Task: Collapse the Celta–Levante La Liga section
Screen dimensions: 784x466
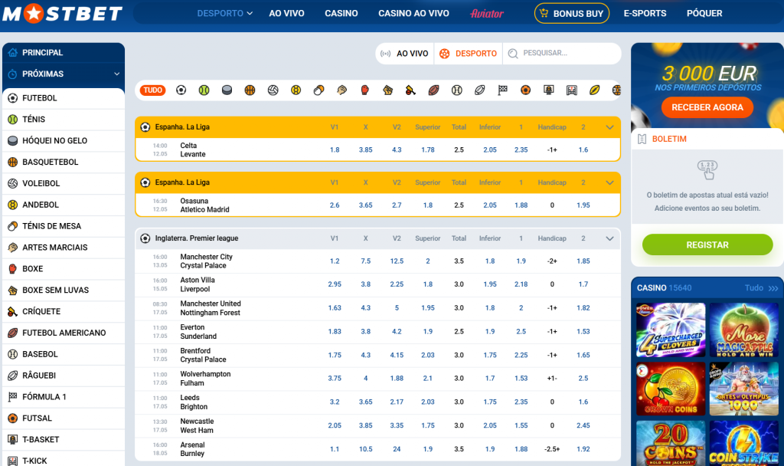Action: (x=609, y=127)
